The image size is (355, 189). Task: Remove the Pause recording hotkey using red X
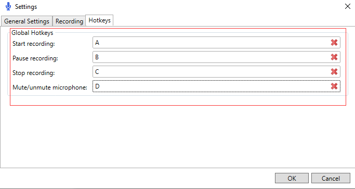[x=334, y=57]
